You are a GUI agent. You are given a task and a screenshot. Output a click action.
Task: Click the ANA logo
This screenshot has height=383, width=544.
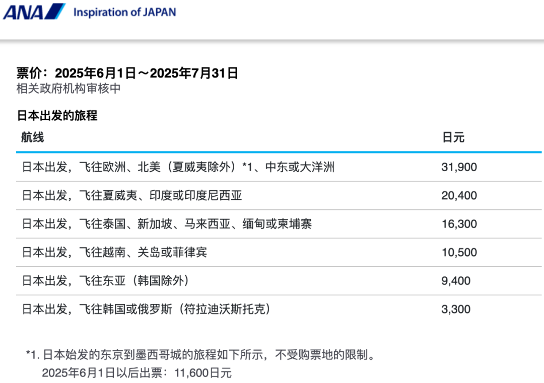pyautogui.click(x=34, y=12)
